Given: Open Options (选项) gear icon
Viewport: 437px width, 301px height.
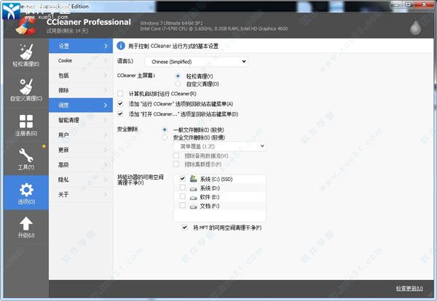Looking at the screenshot, I should [26, 190].
